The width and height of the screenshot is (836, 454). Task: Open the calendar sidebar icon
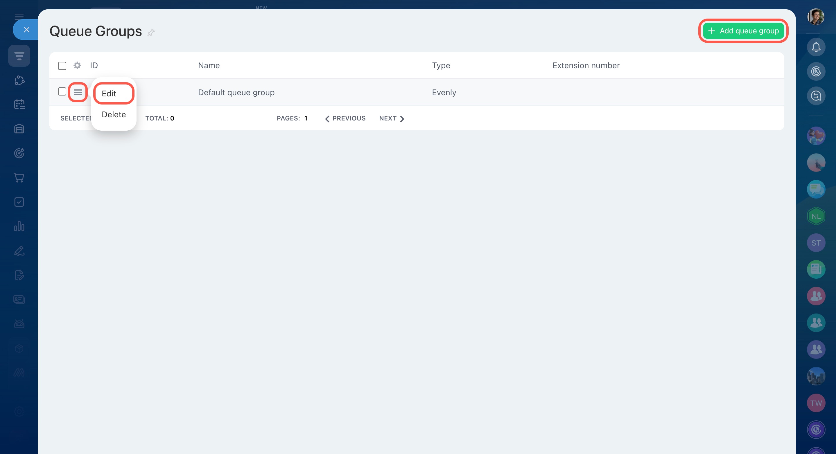(x=19, y=105)
